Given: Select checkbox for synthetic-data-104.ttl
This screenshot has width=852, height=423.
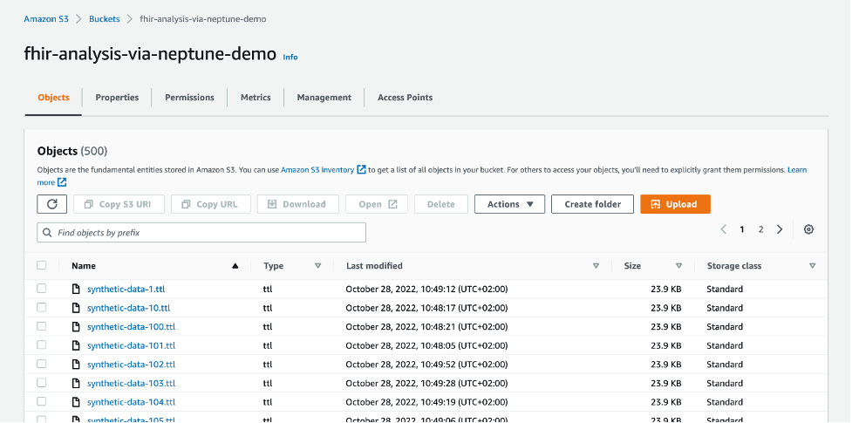Looking at the screenshot, I should coord(41,402).
